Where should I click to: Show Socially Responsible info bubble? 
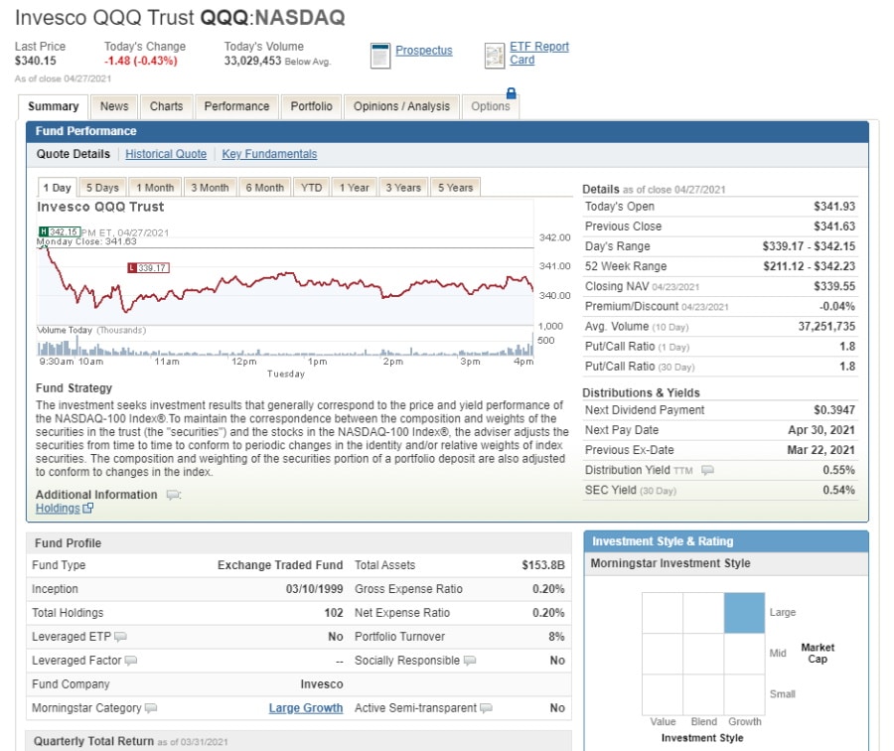coord(469,661)
